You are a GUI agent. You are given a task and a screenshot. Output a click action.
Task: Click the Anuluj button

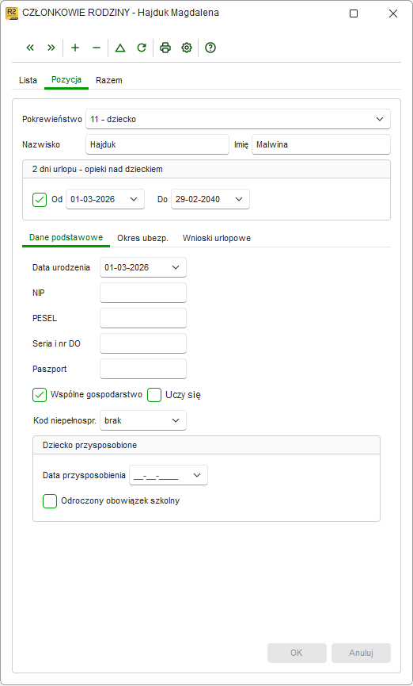point(361,653)
